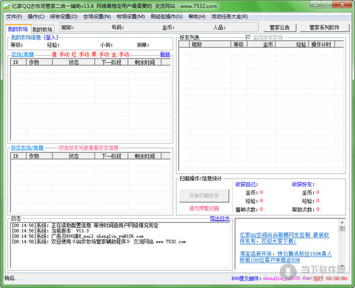Open the 农场设置(N) menu
355x288 pixels.
click(97, 17)
